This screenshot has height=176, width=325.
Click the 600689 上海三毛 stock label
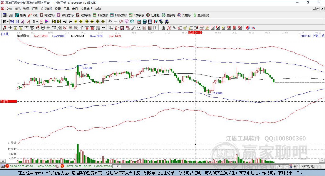312,36
